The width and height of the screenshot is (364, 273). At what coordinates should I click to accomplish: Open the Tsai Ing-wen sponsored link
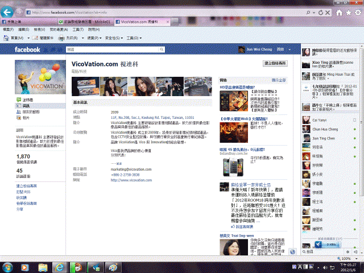237,235
